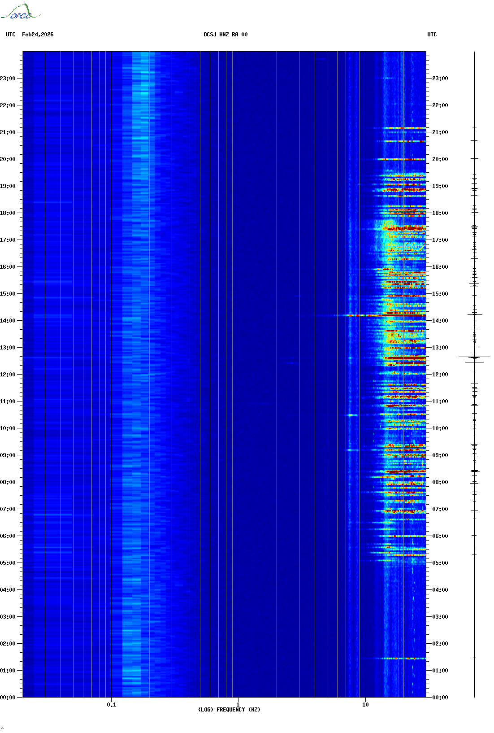Click the 03:00 label on the right axis
Screen dimensions: 494x733
coord(440,617)
